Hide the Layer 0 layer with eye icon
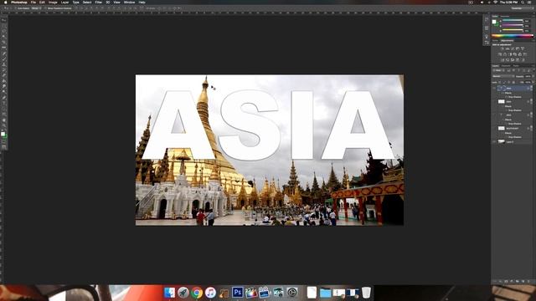536x301 pixels. coord(494,141)
